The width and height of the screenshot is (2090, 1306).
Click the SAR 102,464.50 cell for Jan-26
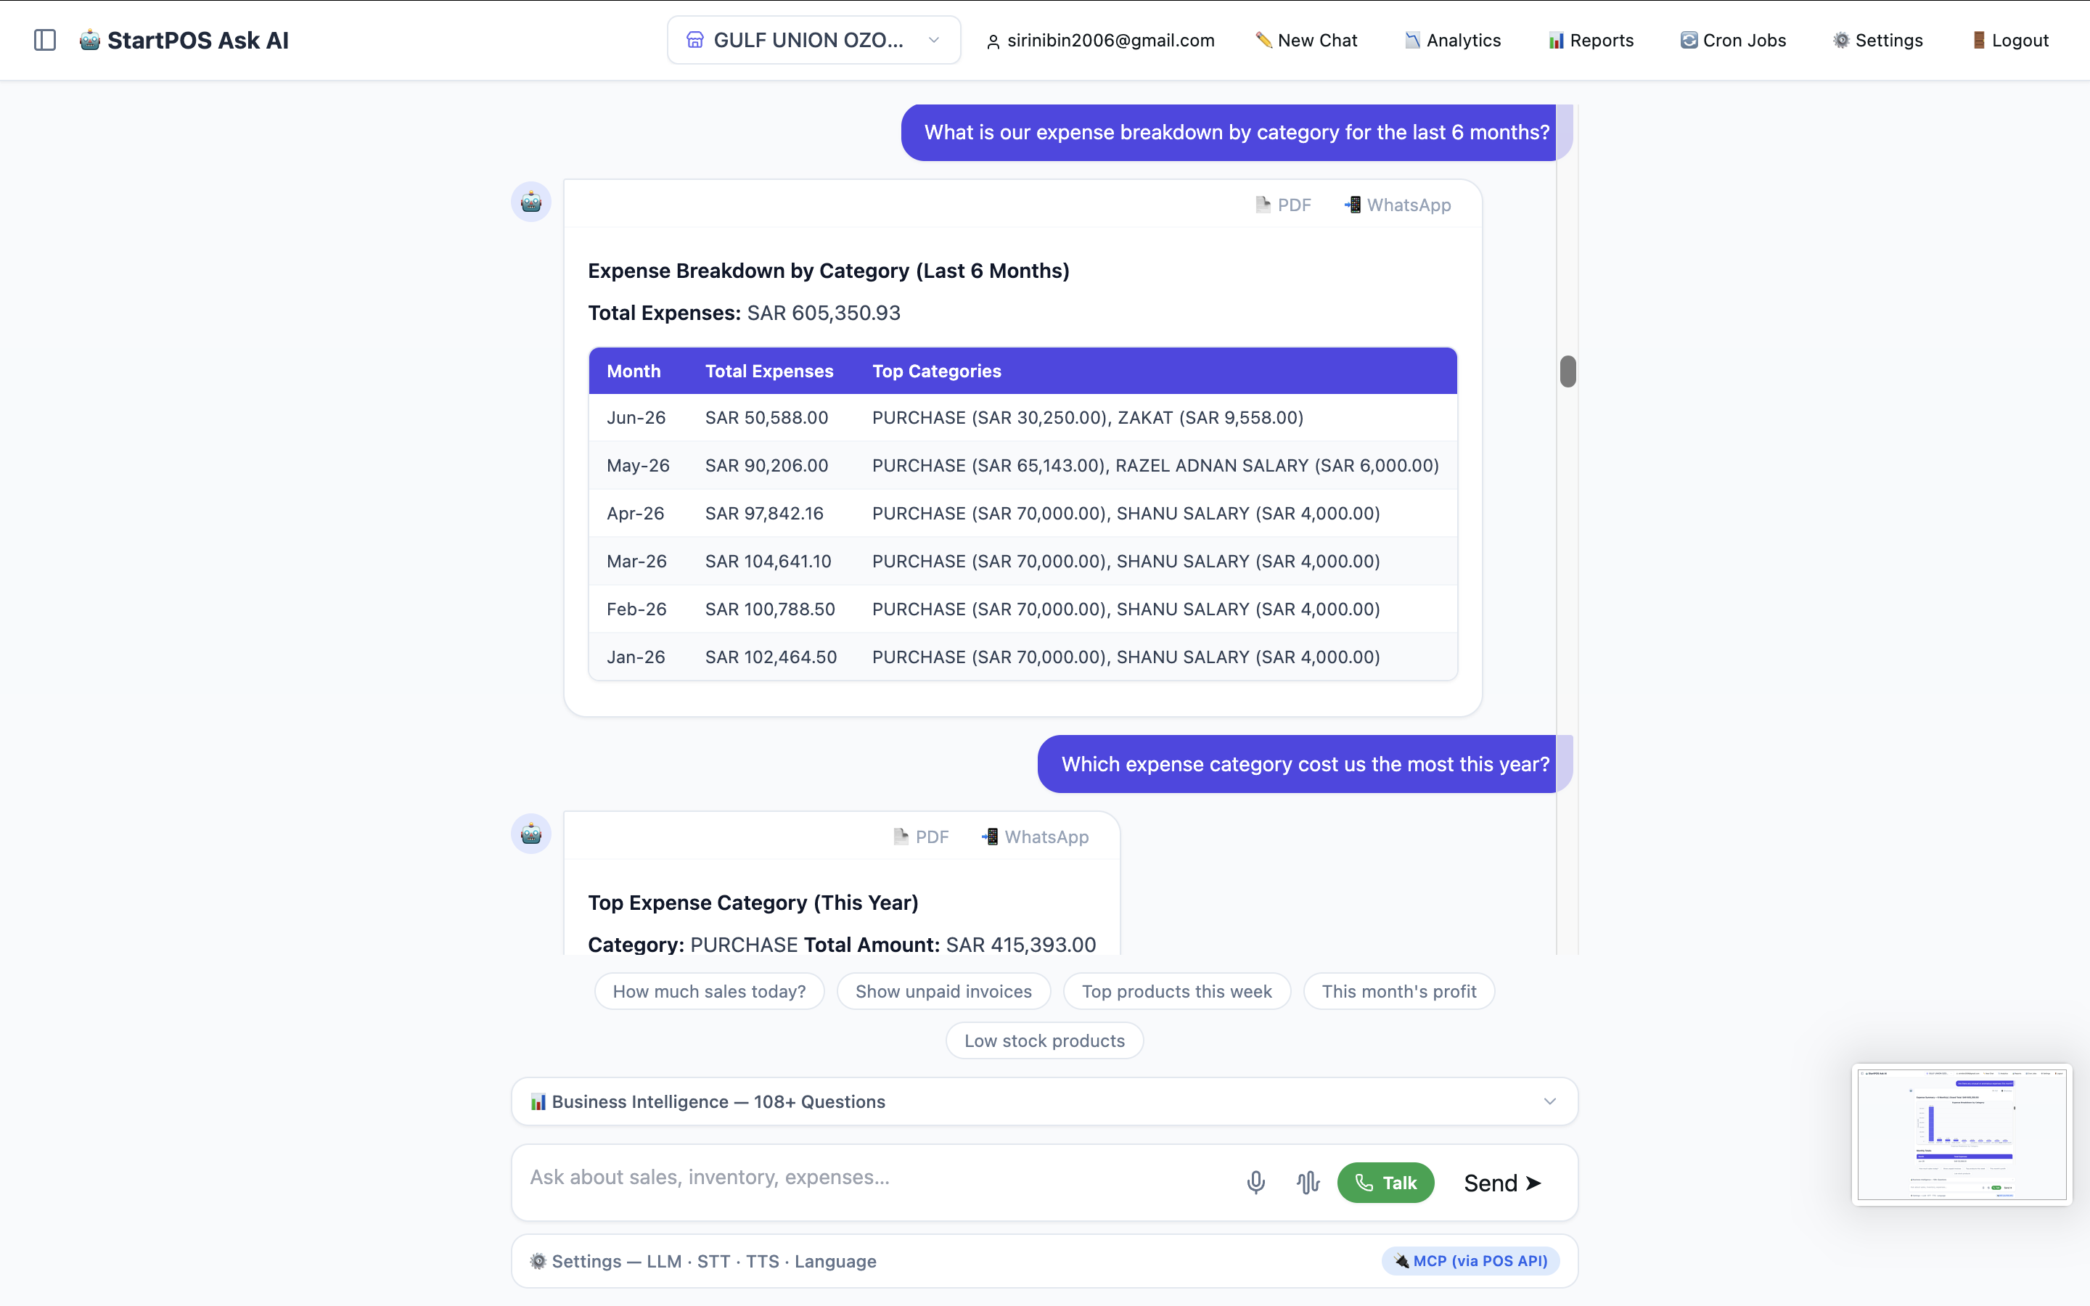[771, 657]
